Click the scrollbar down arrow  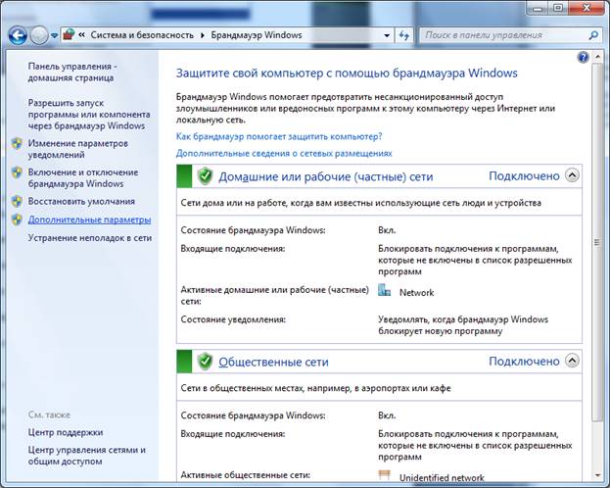[597, 475]
